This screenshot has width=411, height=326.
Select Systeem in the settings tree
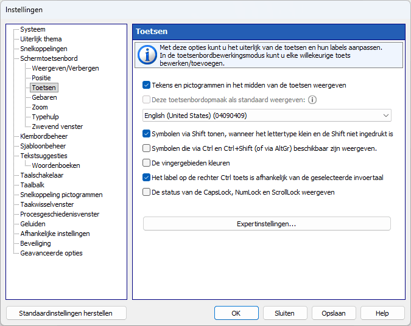pyautogui.click(x=33, y=29)
